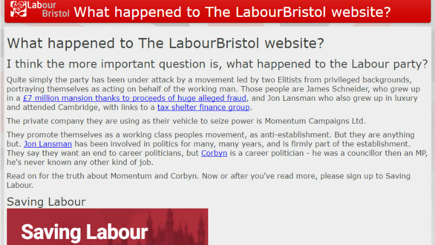435x245 pixels.
Task: Follow the "tax shelter finance group" link
Action: 203,107
